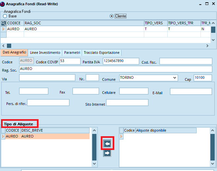Click the Fax input field
Viewport: 217px width, 171px height.
point(86,91)
